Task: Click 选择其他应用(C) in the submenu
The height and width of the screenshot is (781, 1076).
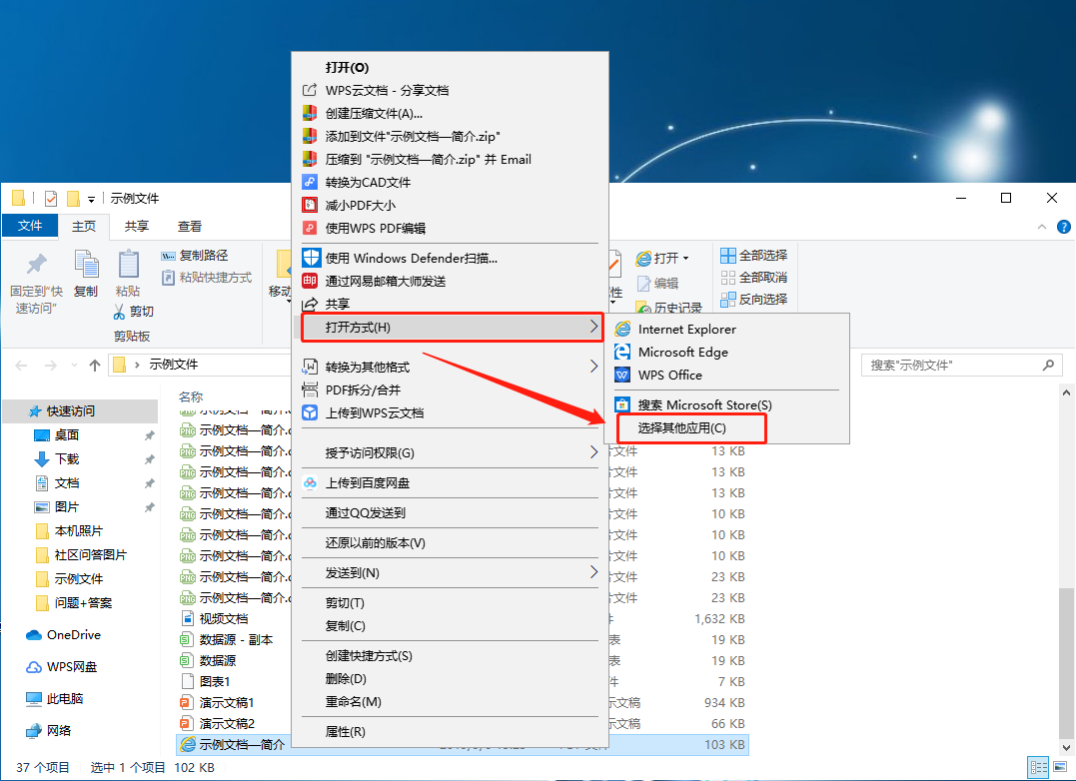Action: [681, 427]
